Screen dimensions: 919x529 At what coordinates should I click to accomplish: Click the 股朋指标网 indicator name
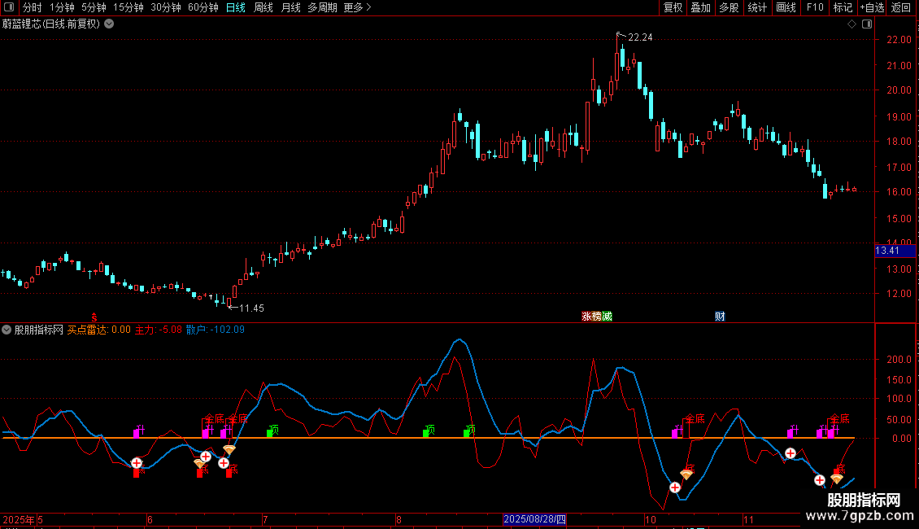pyautogui.click(x=39, y=330)
